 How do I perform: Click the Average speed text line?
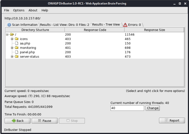tap(37, 96)
